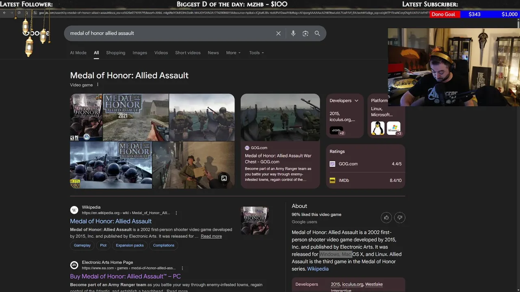The width and height of the screenshot is (520, 292).
Task: Switch to the News tab
Action: (x=213, y=53)
